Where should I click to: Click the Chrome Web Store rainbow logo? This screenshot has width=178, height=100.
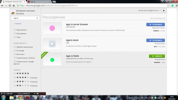(13, 13)
